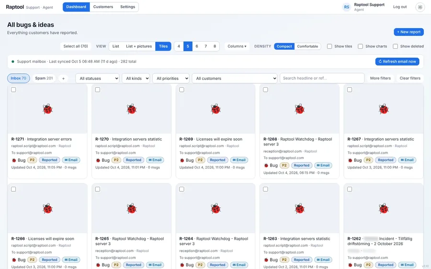Image resolution: width=431 pixels, height=269 pixels.
Task: Open report R-1263 Integration servers statistic
Action: 296,238
